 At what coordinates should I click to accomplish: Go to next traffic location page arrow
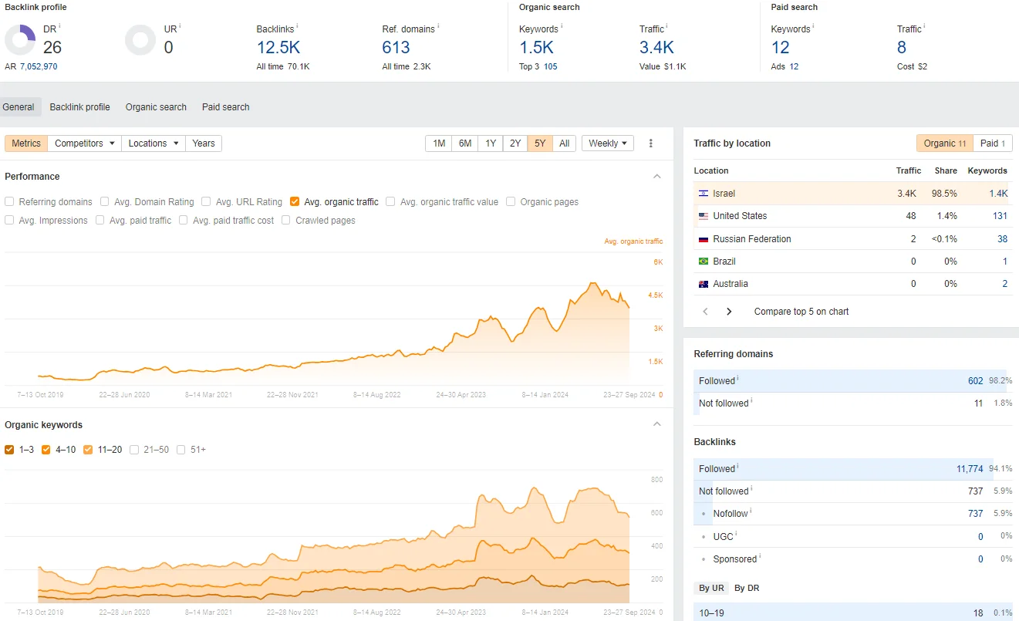pos(729,312)
